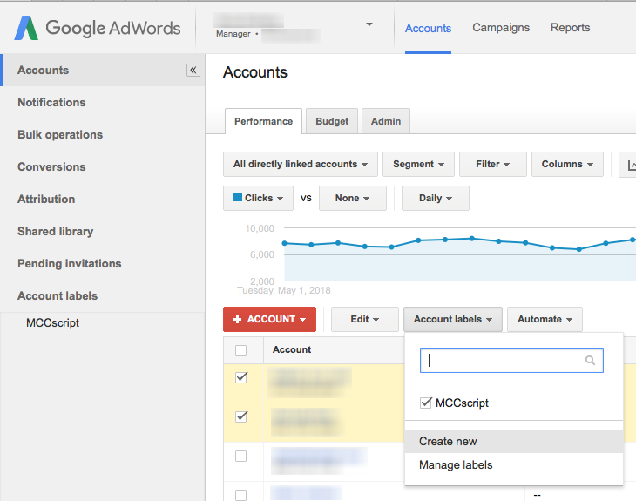
Task: Check the fourth account row checkbox
Action: coord(241,495)
